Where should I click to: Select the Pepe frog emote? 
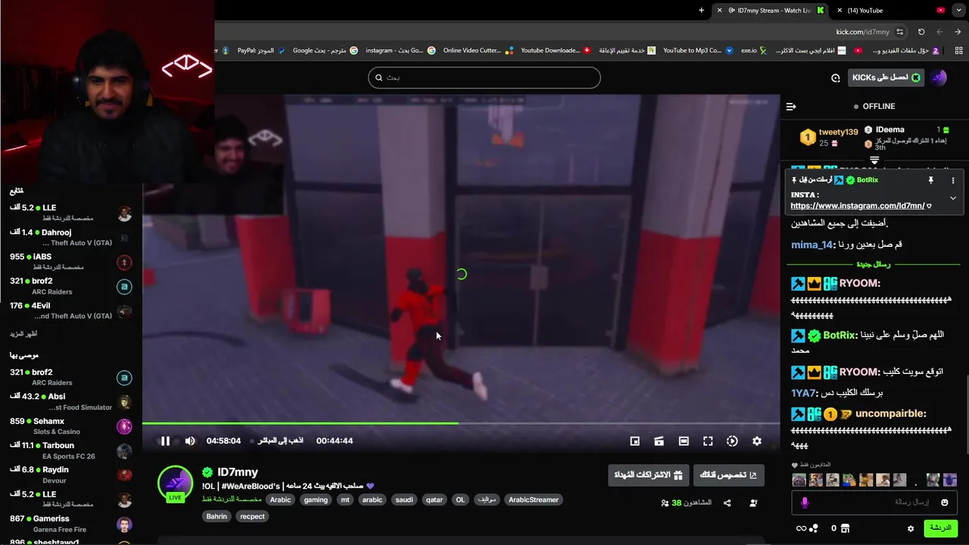(x=849, y=480)
